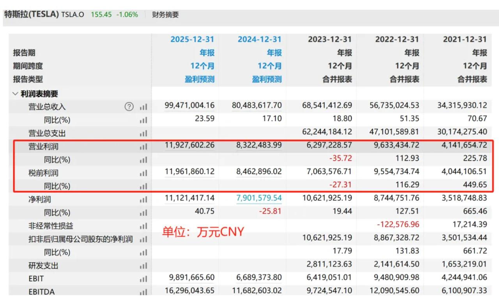Screen dimensions: 499x298
Task: Select 2025 净利润 growth 40.75
Action: click(x=204, y=211)
